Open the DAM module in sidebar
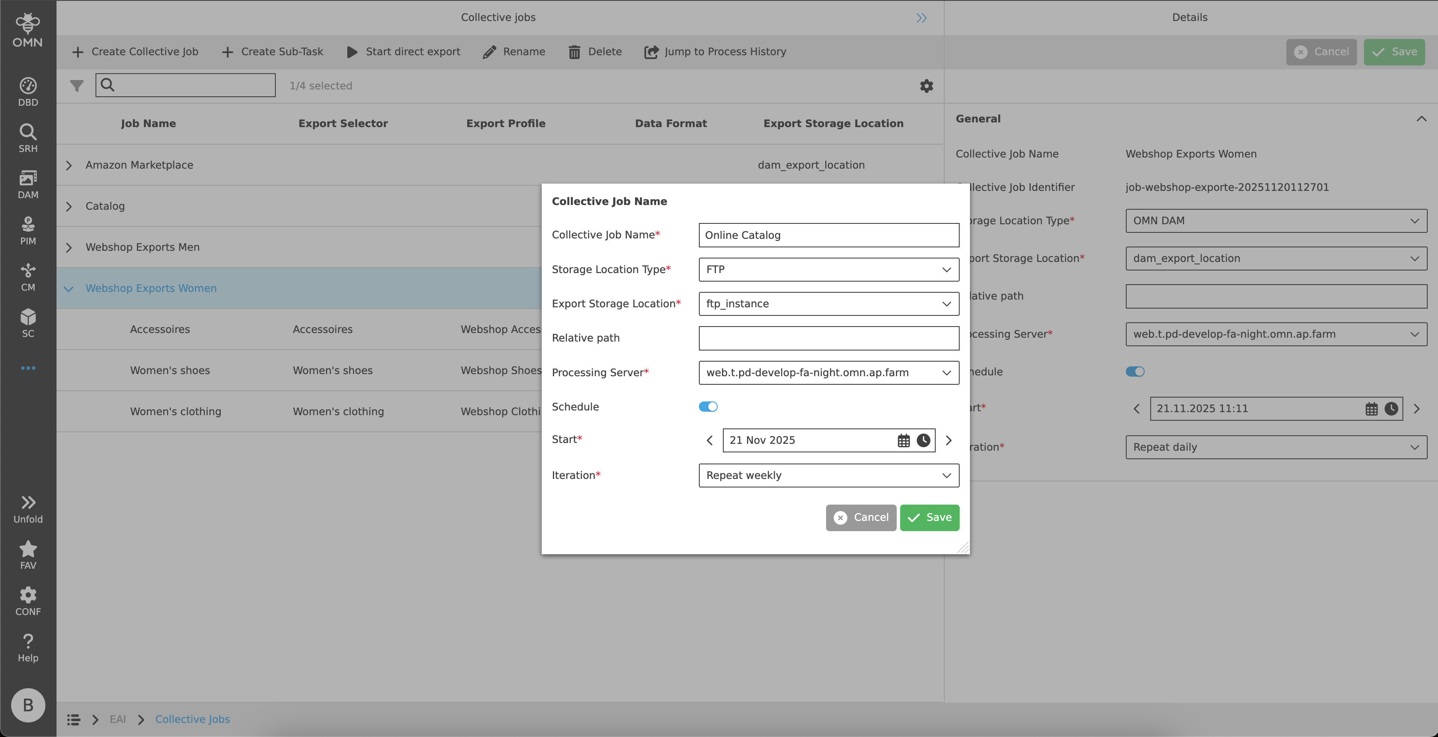 tap(28, 184)
